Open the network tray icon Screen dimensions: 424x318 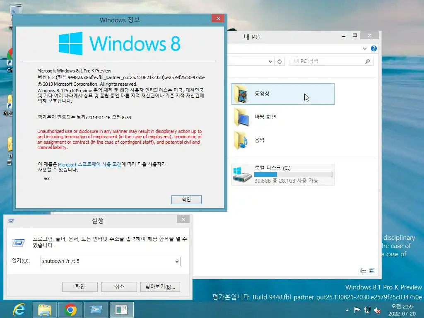367,310
